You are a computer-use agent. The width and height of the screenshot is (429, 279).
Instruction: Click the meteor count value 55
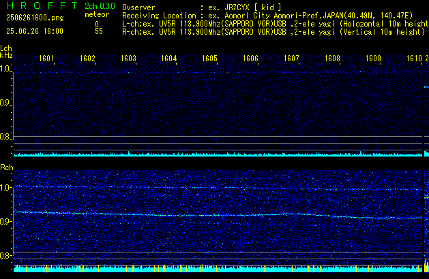click(x=99, y=31)
